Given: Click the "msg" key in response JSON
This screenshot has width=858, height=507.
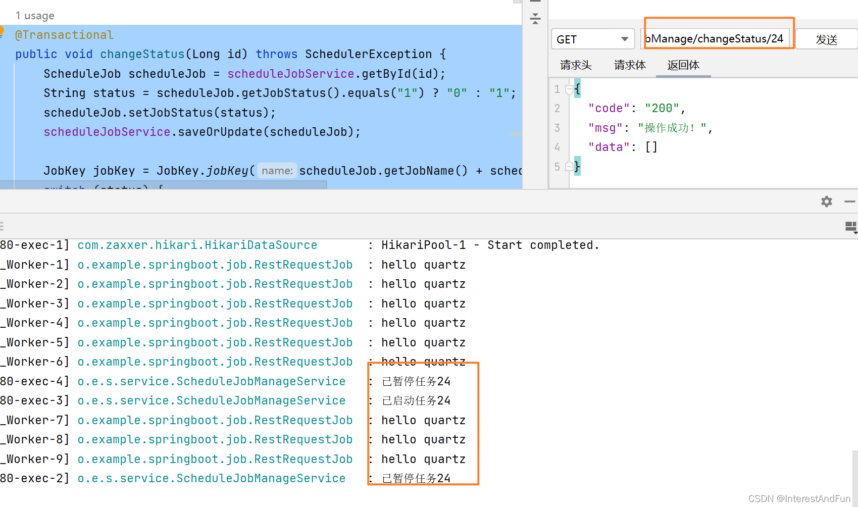Looking at the screenshot, I should 605,128.
